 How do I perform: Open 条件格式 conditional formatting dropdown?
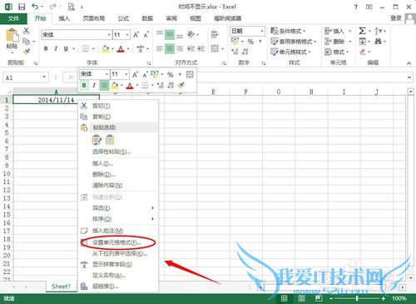pos(288,31)
